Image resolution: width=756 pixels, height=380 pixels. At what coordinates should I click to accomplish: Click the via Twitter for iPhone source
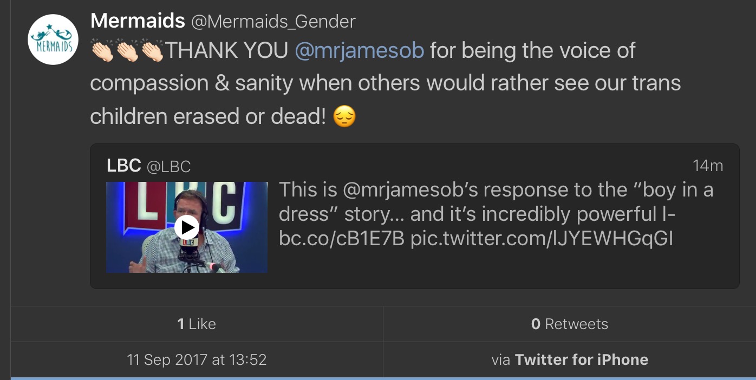pos(569,359)
